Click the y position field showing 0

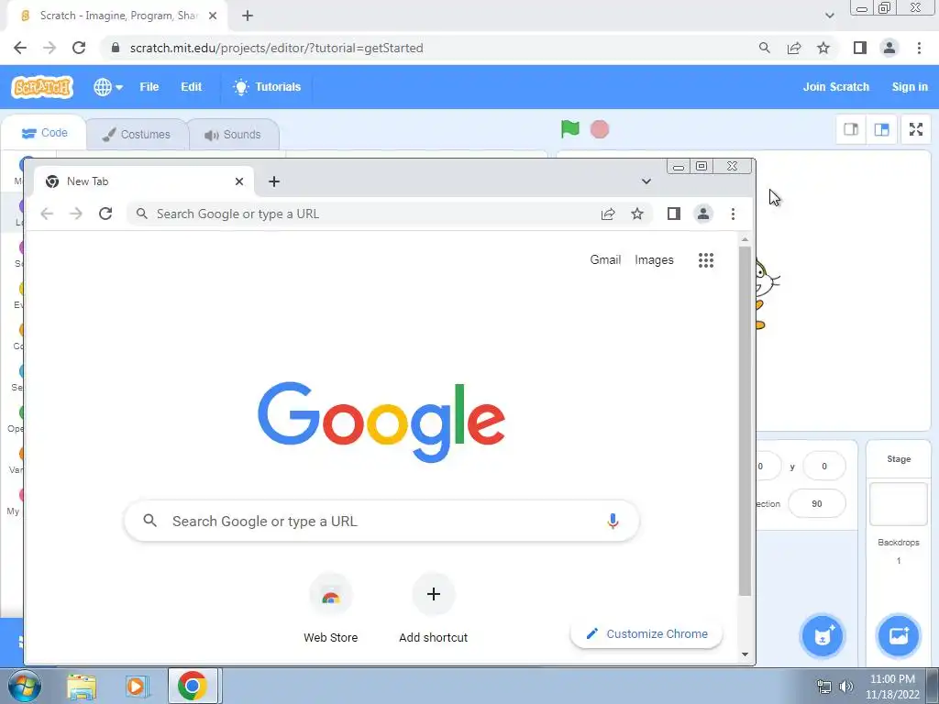tap(824, 467)
